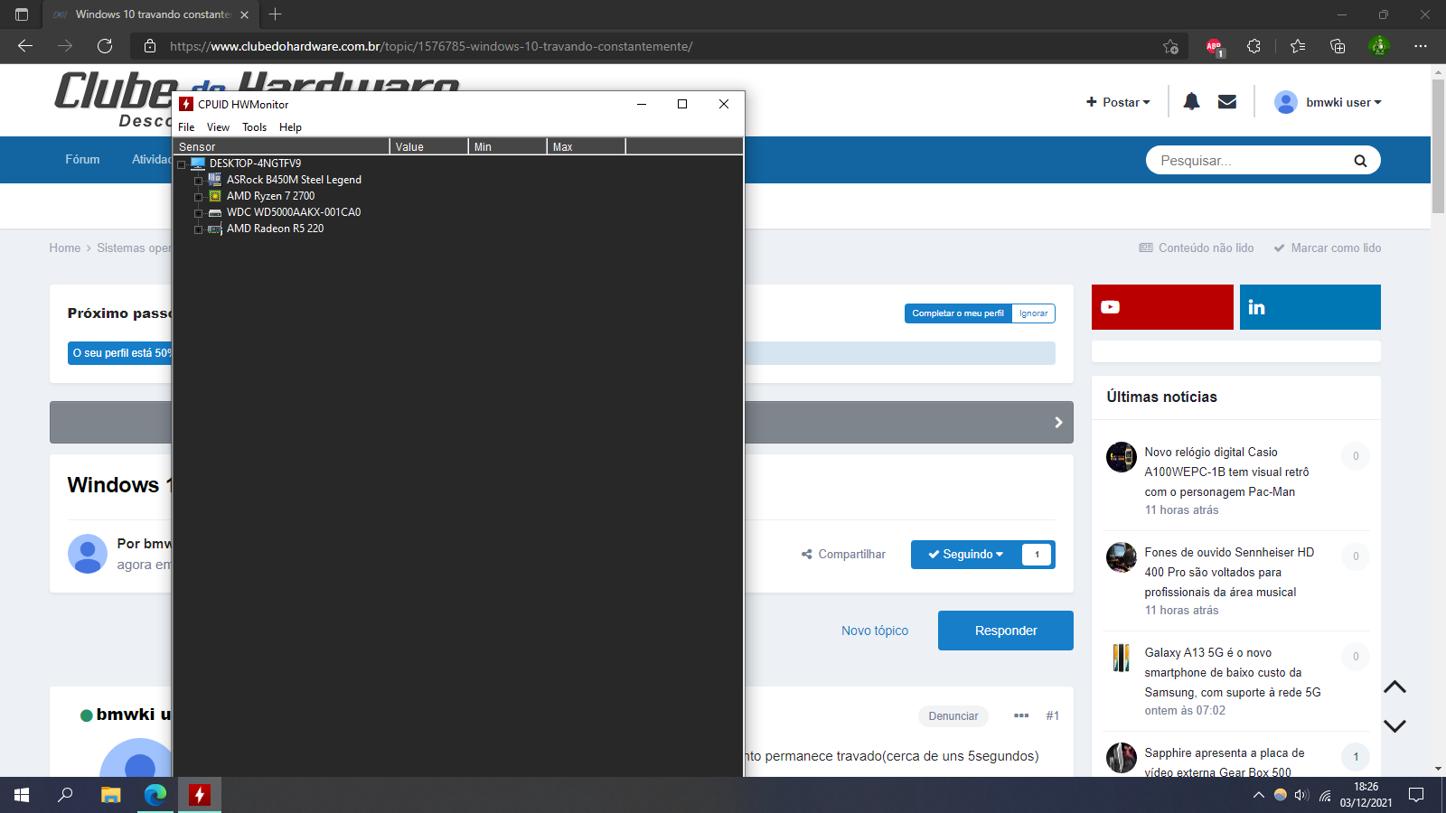
Task: Click the search magnifier icon
Action: tap(1360, 161)
